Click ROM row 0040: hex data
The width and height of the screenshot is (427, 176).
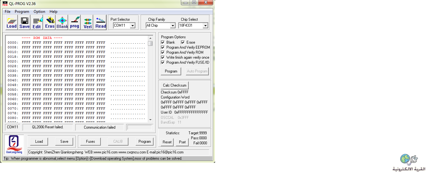pos(64,80)
